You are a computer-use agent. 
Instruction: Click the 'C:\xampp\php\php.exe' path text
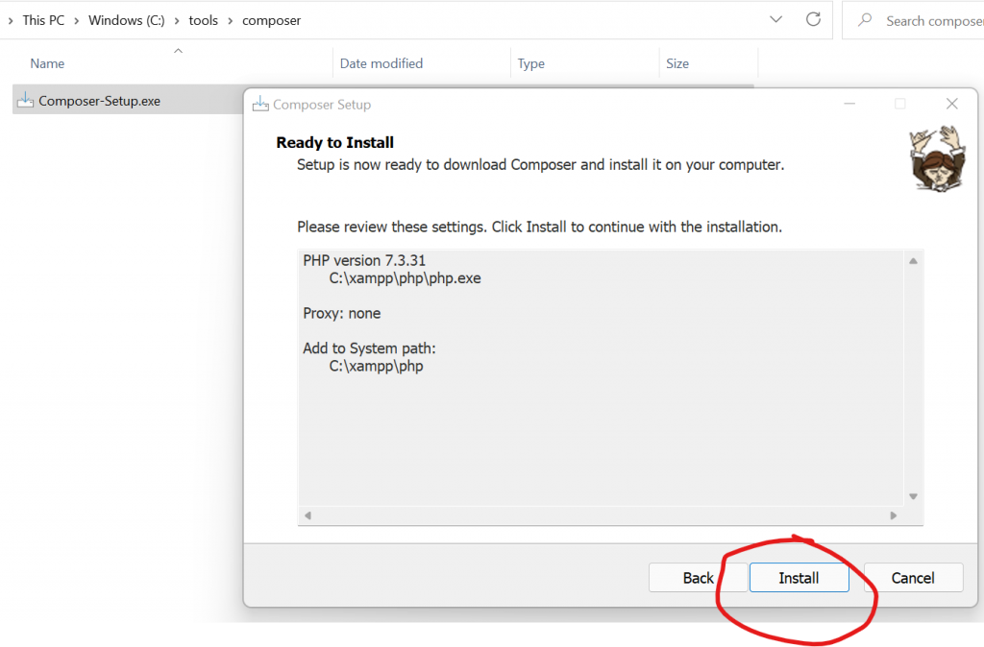point(405,278)
